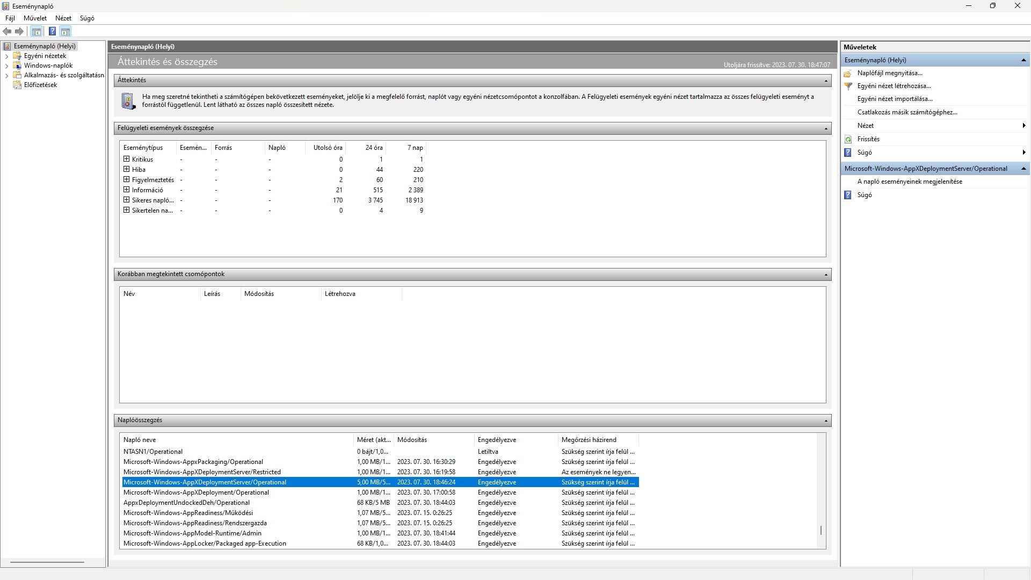Sort by Engedélyezve column header

pos(516,440)
